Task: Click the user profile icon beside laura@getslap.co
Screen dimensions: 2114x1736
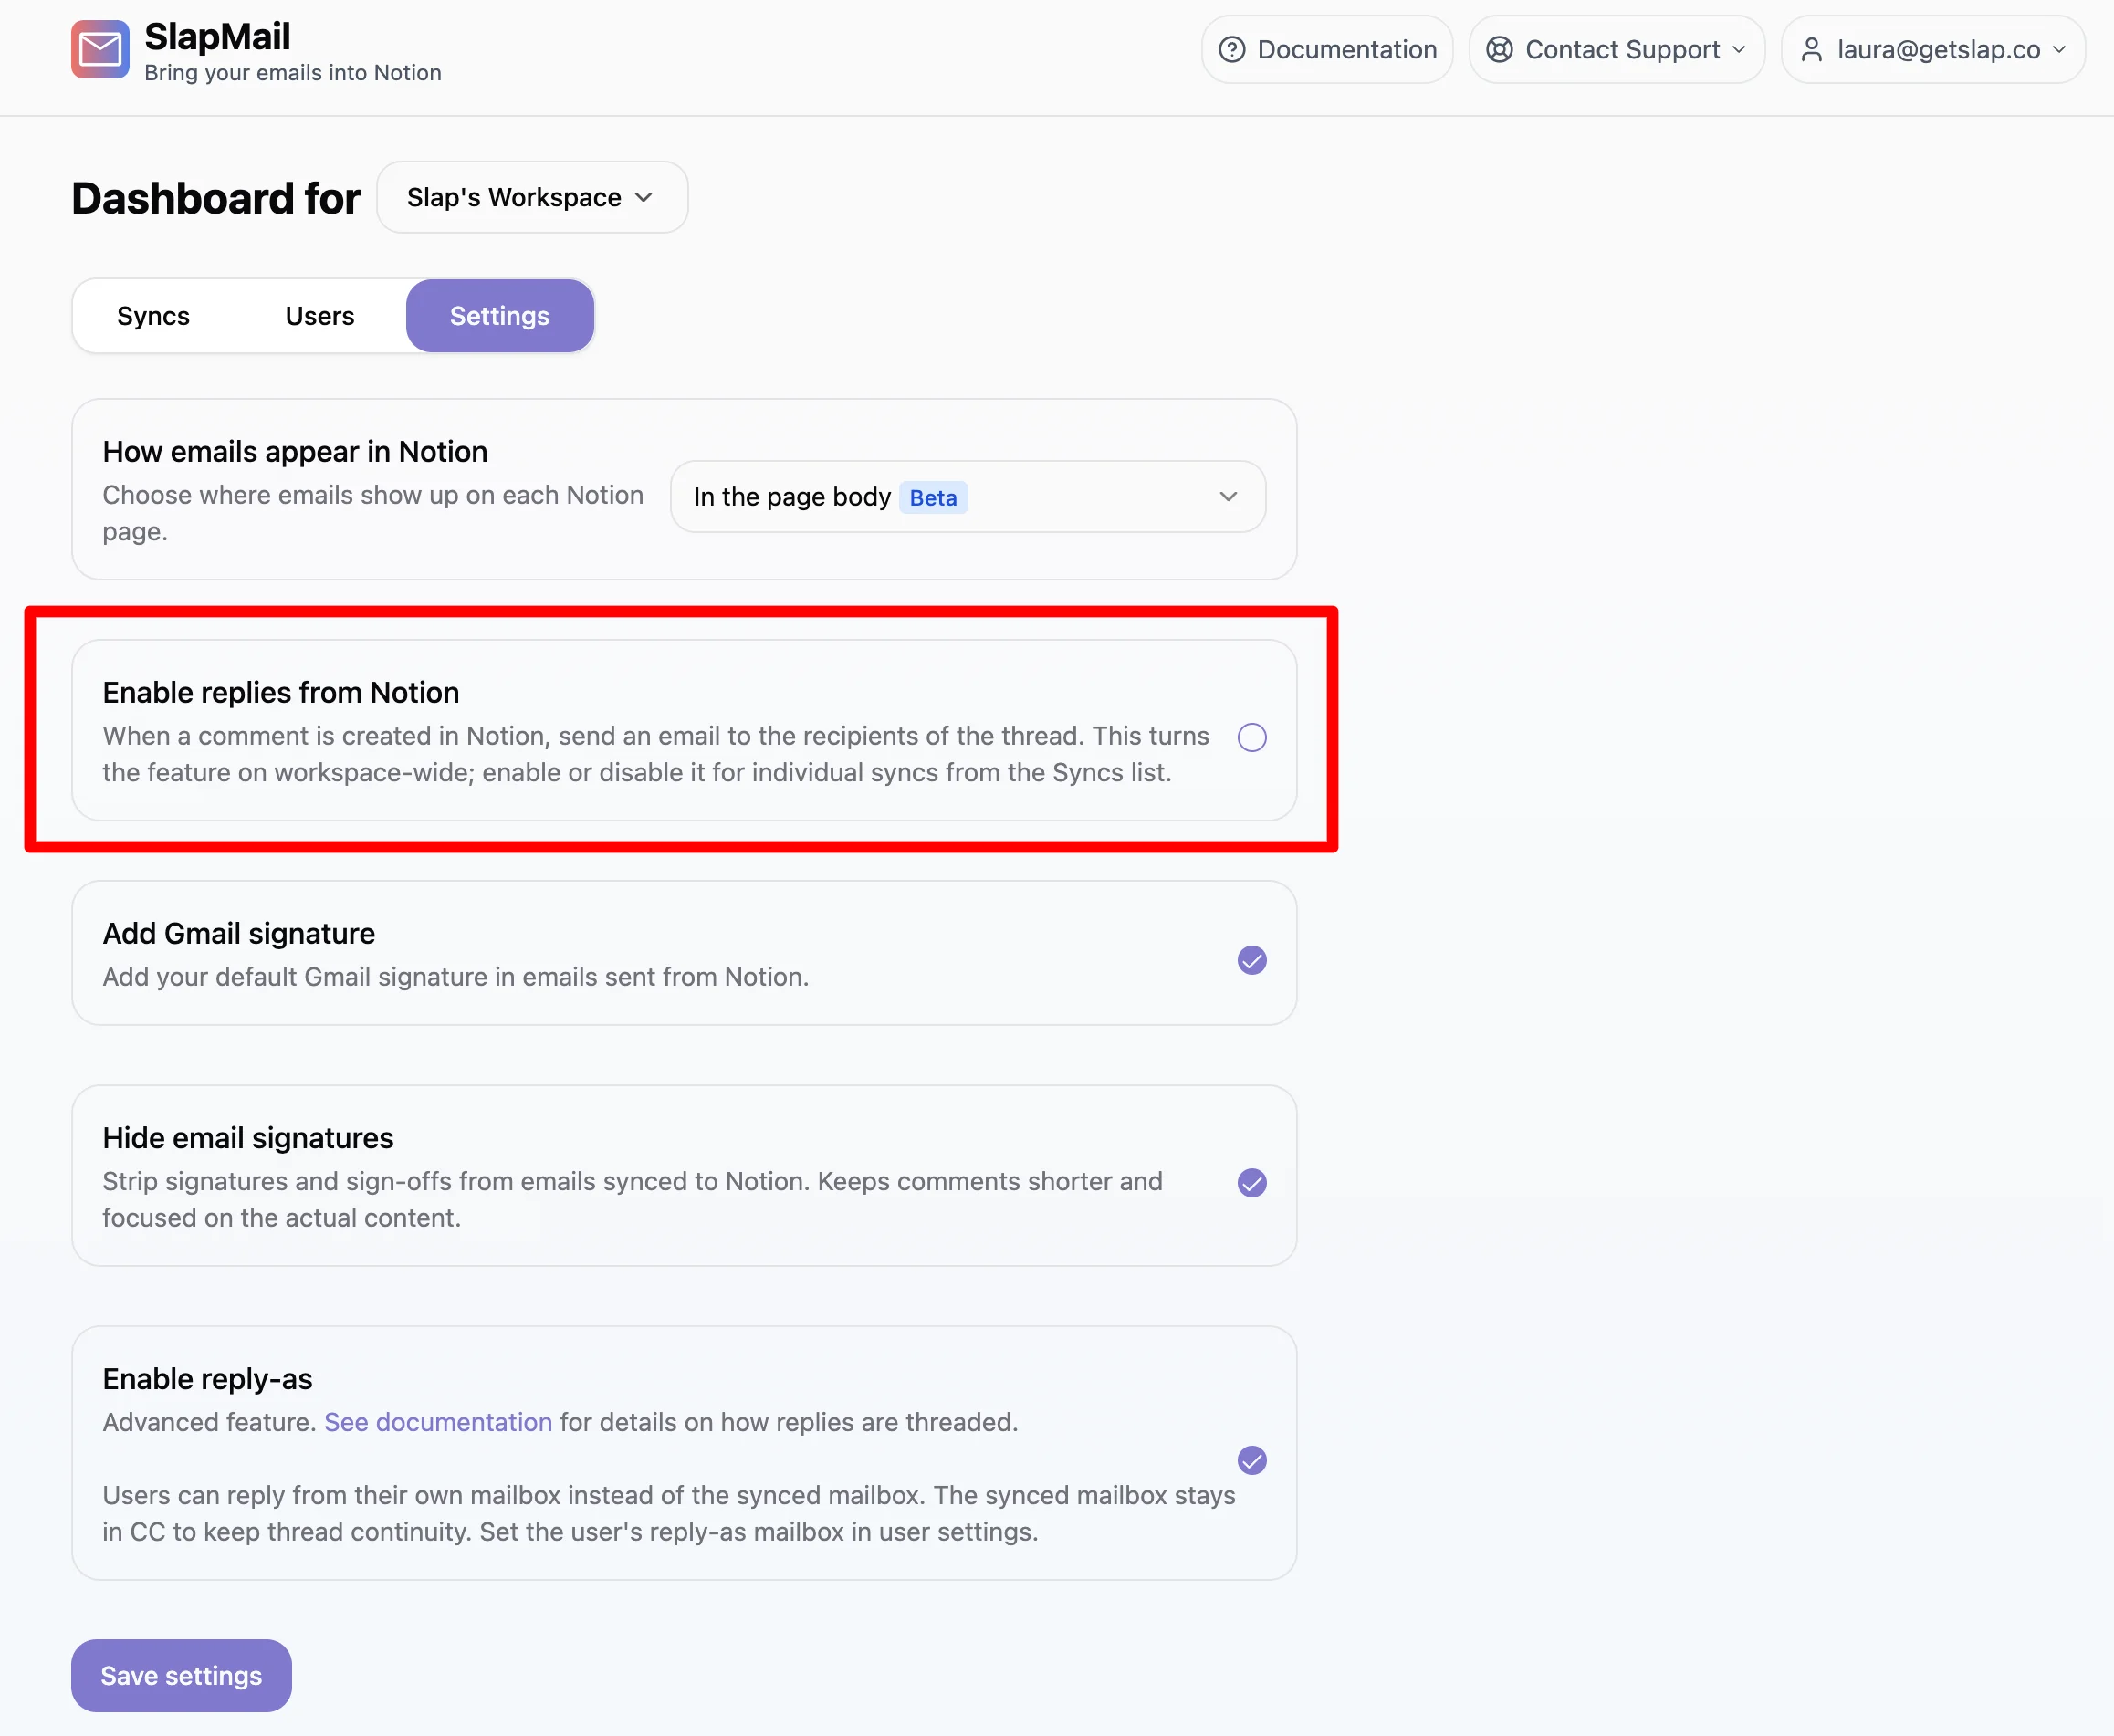Action: click(x=1811, y=49)
